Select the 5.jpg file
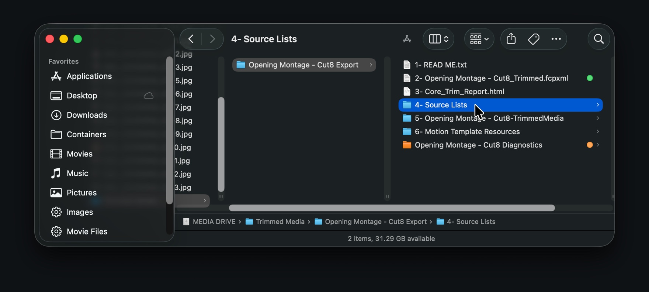The image size is (649, 292). [x=184, y=80]
